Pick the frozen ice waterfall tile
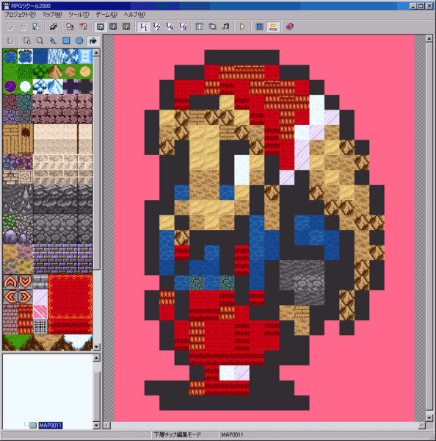The image size is (436, 441). (x=55, y=57)
